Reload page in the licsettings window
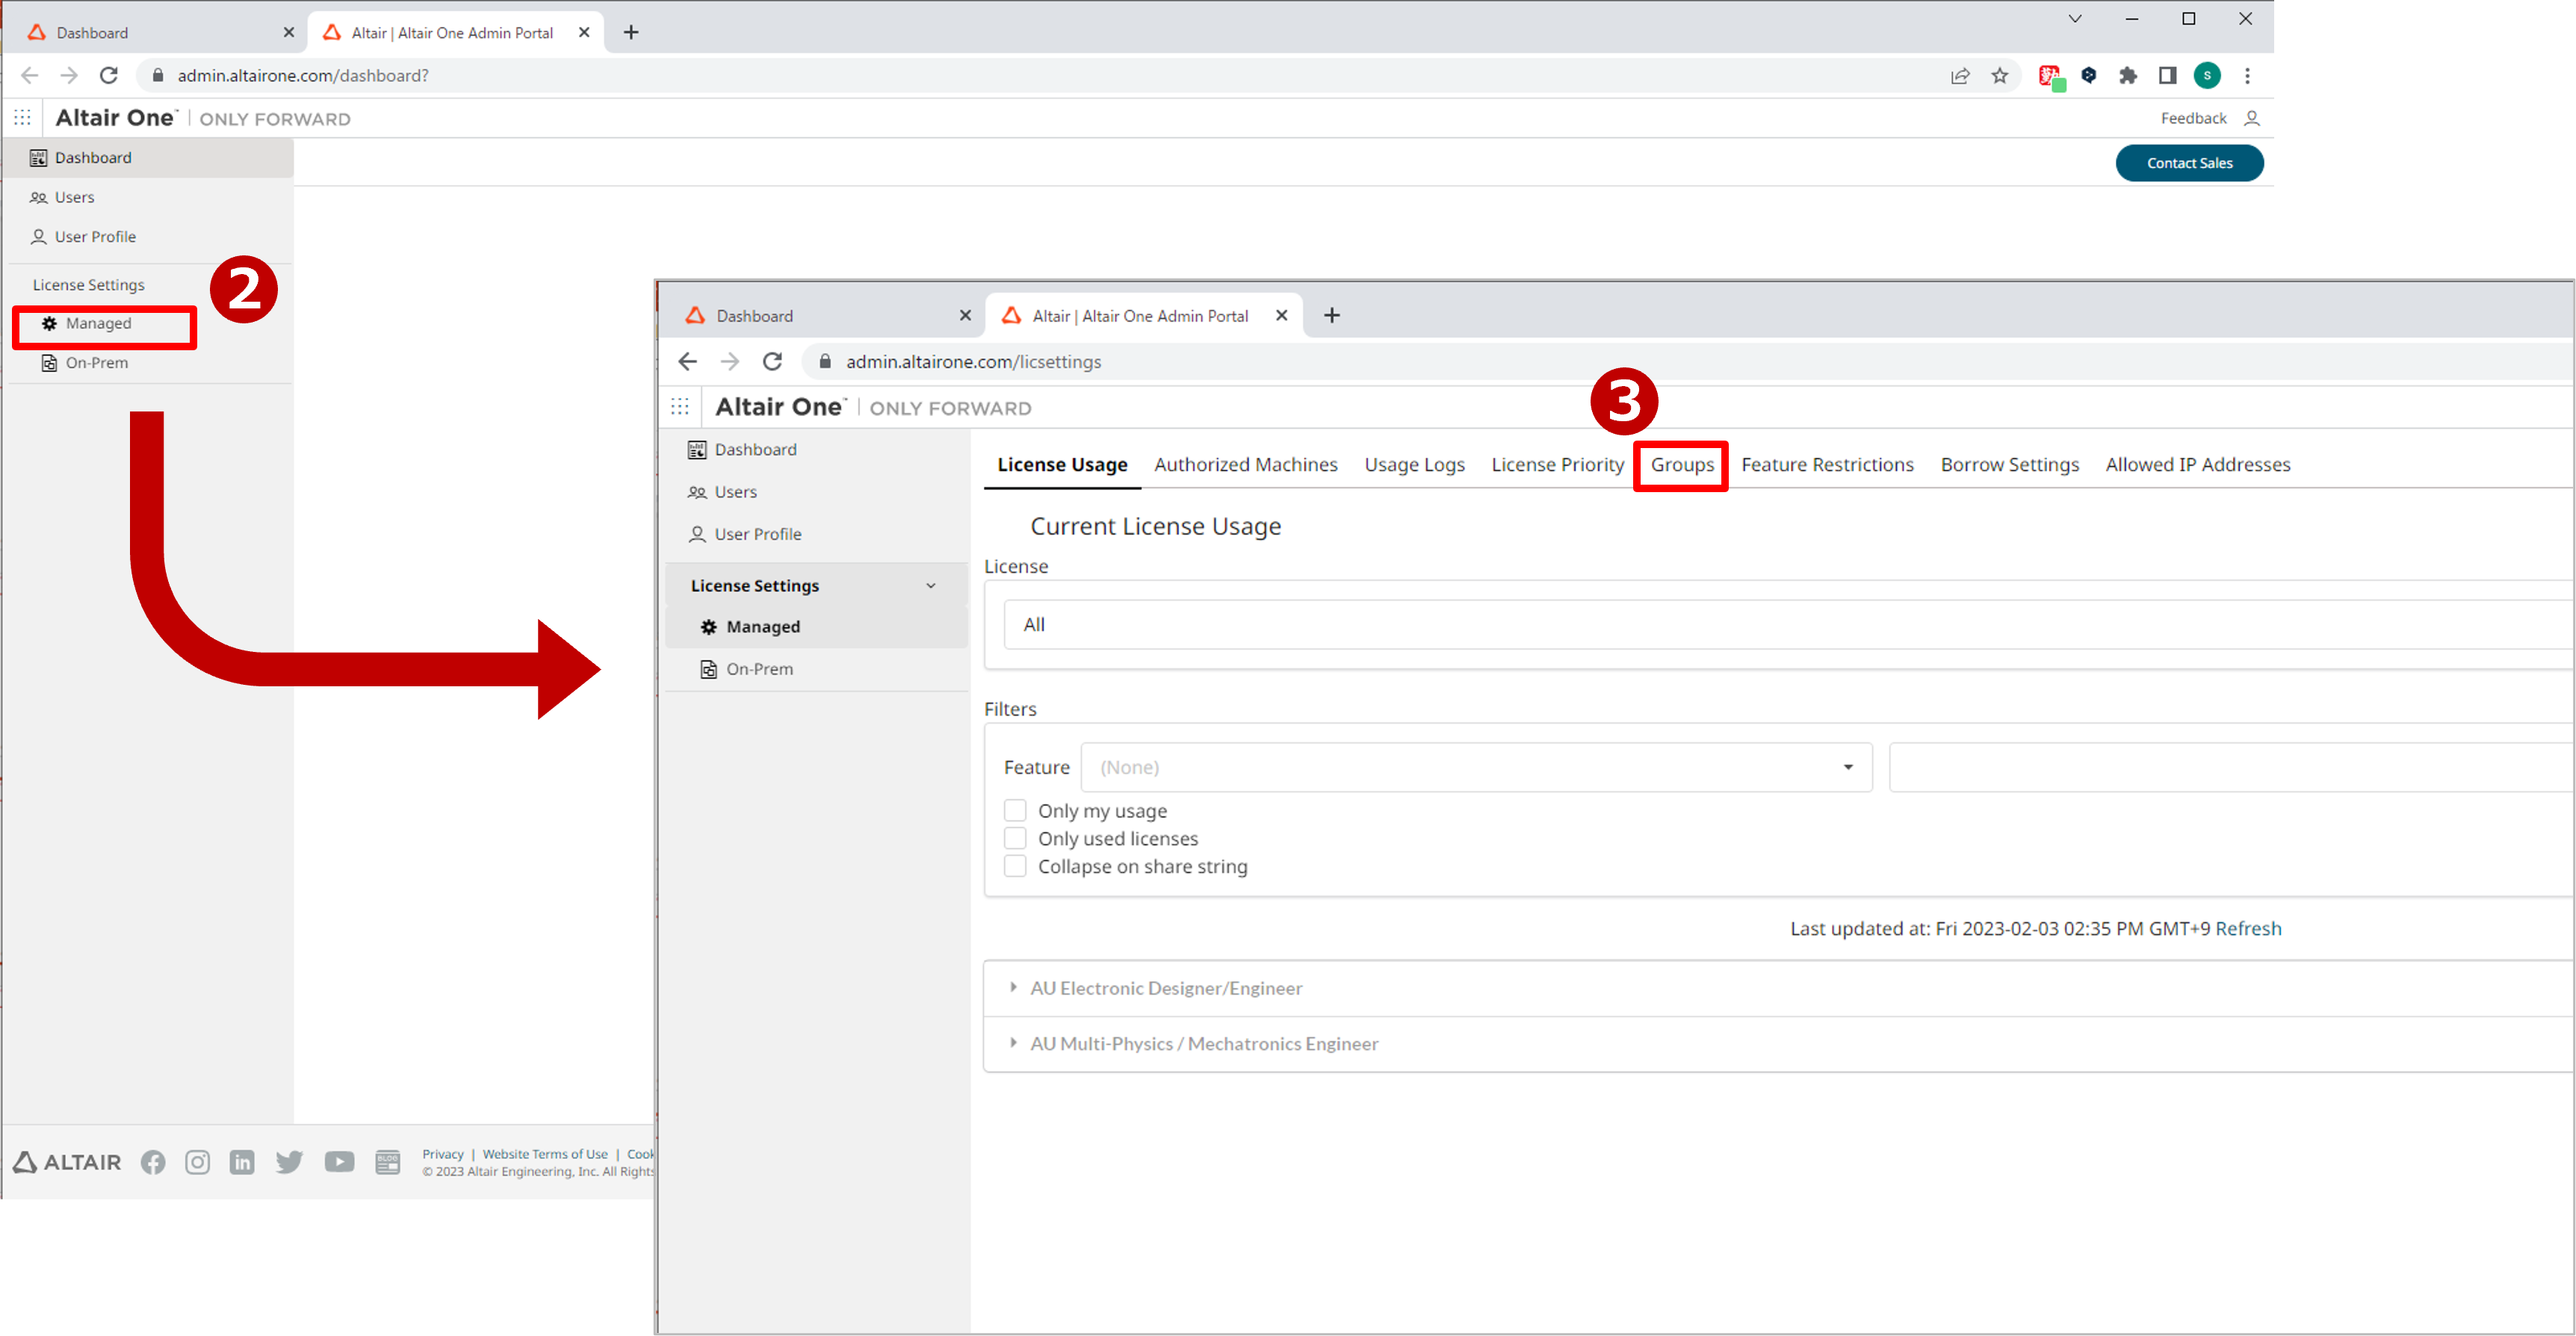The height and width of the screenshot is (1336, 2576). click(772, 361)
